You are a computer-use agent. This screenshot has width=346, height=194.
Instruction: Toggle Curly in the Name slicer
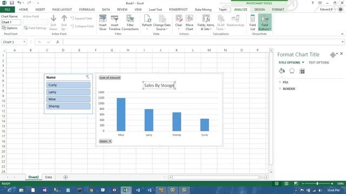tap(68, 85)
